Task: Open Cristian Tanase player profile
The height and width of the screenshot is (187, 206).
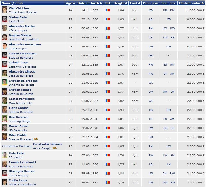Action: pos(20,90)
